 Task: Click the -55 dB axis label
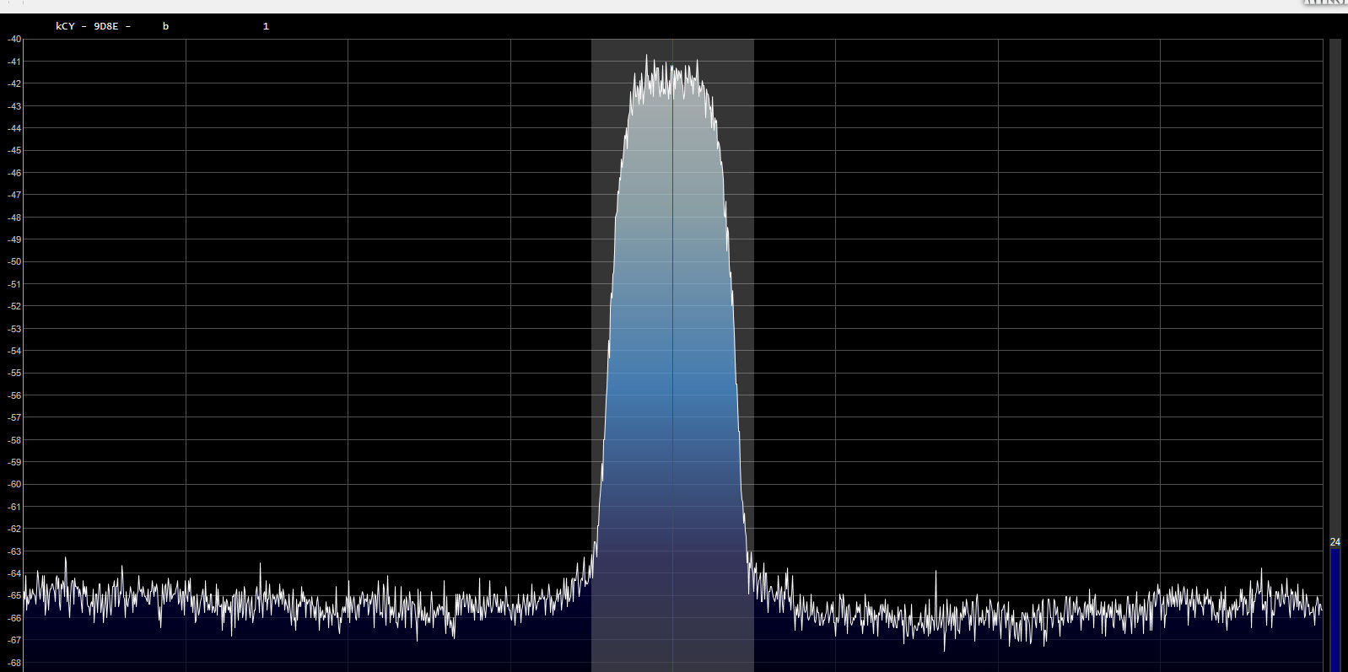pyautogui.click(x=14, y=374)
